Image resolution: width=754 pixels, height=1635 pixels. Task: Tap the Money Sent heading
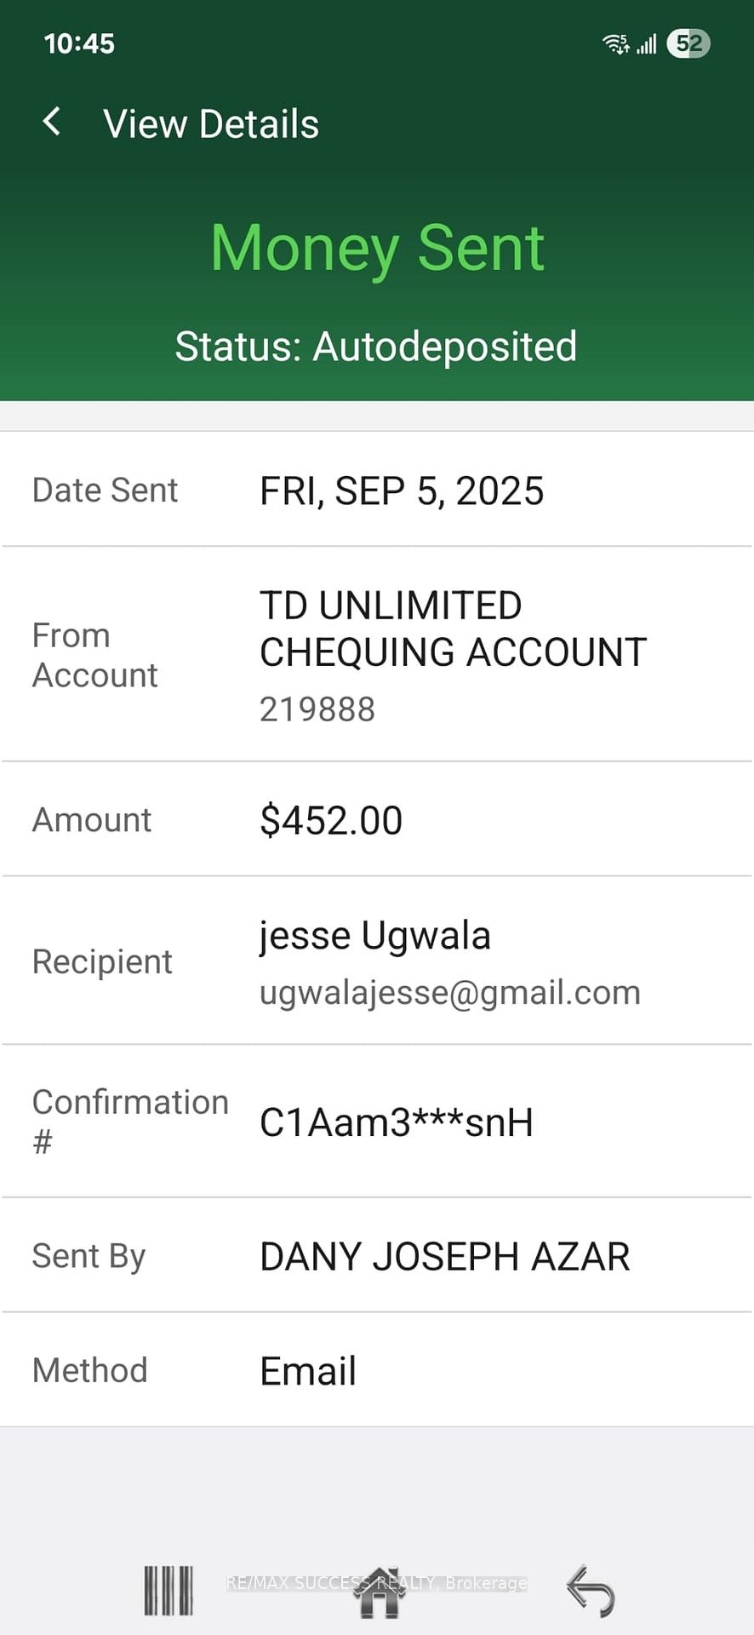pos(377,248)
